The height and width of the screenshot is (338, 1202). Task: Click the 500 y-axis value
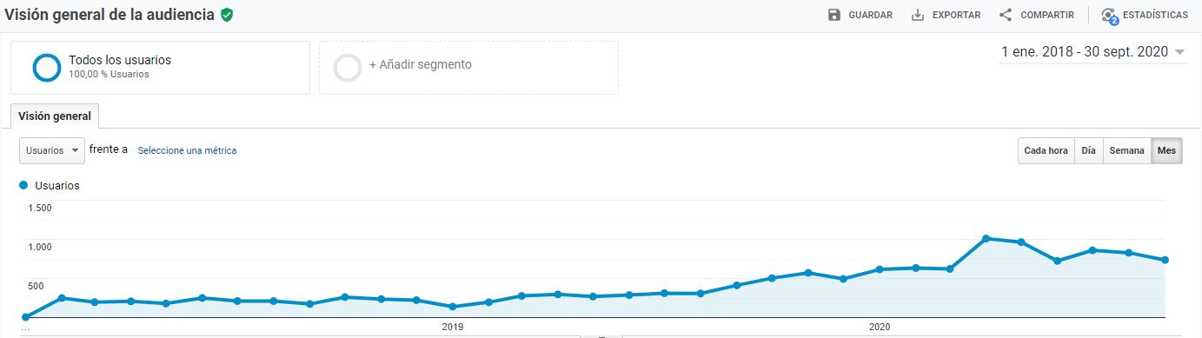click(x=37, y=286)
